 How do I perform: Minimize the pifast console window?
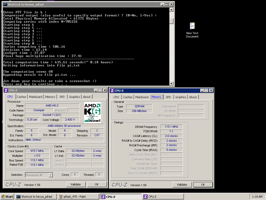pyautogui.click(x=162, y=4)
